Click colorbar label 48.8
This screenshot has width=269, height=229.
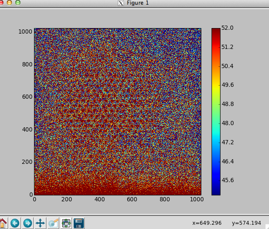228,104
